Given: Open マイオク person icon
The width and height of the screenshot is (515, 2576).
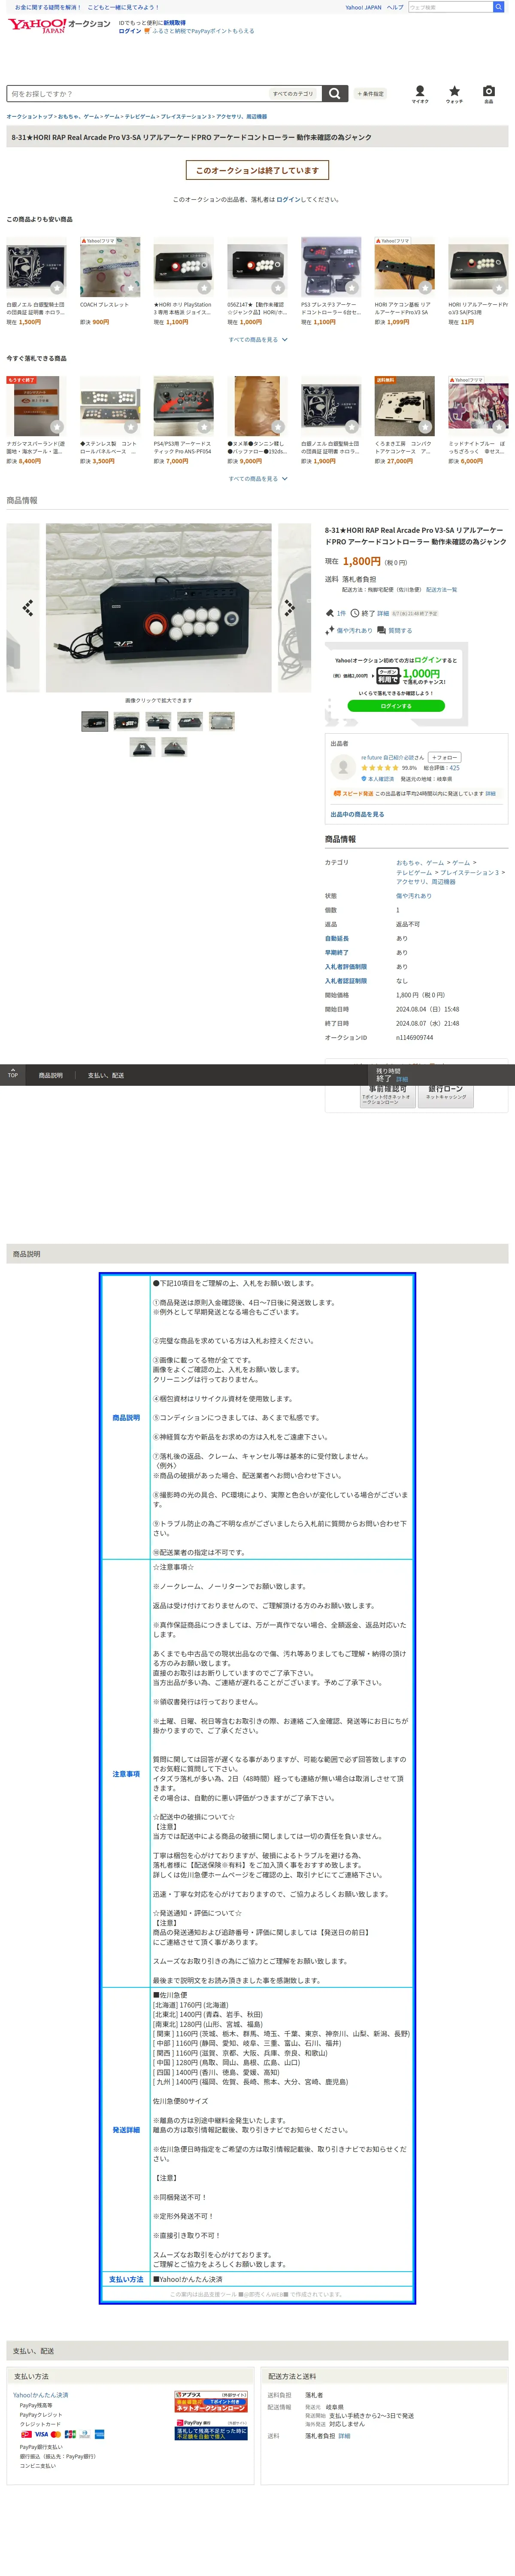Looking at the screenshot, I should (x=420, y=92).
